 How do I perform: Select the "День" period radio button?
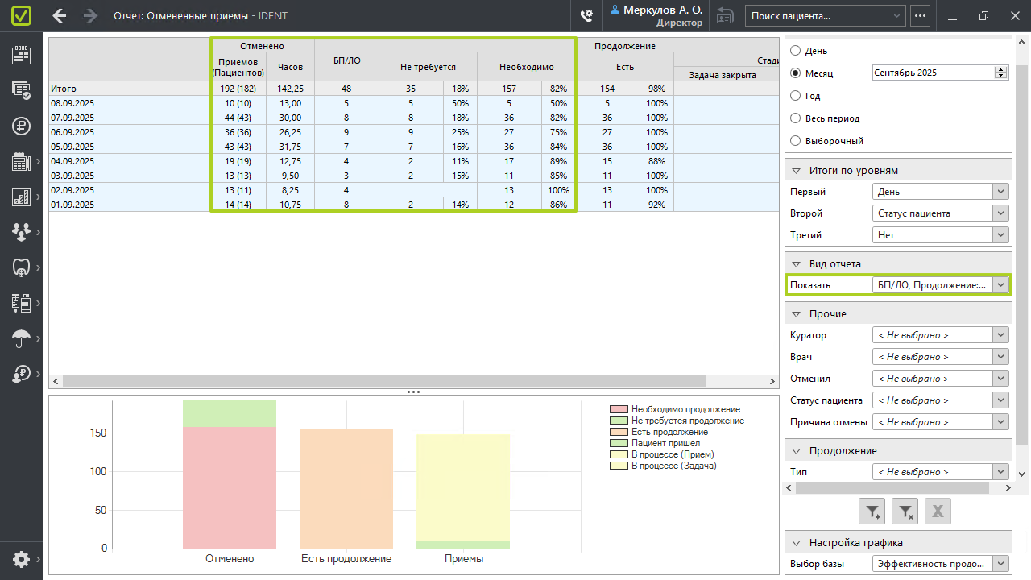coord(796,51)
